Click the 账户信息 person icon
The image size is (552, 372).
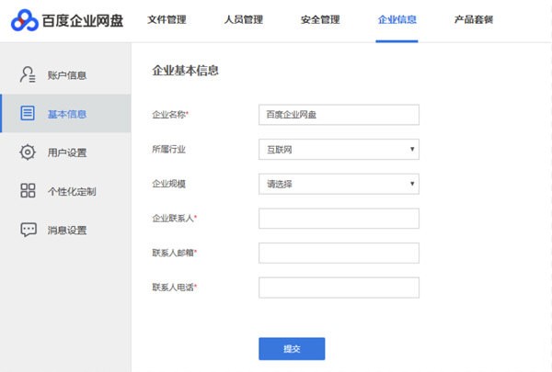[28, 74]
